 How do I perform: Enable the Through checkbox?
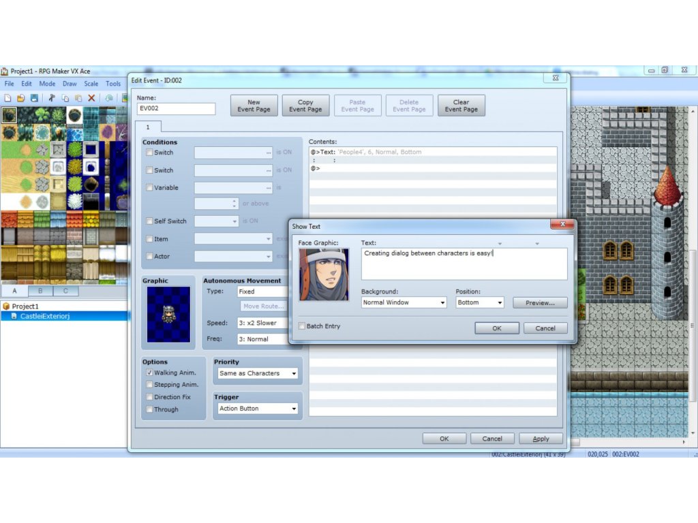point(149,409)
